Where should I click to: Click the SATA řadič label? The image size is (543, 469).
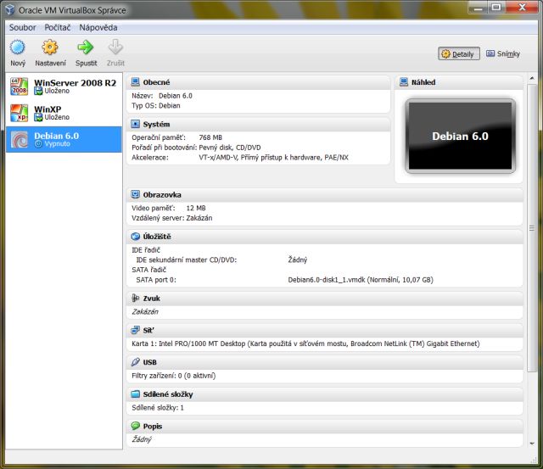click(149, 270)
